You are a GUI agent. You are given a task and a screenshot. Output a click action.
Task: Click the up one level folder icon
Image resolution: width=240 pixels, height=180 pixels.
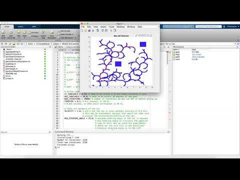10,44
